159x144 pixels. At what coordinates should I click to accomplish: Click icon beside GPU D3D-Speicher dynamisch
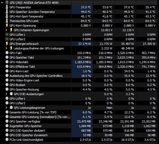coord(7,135)
